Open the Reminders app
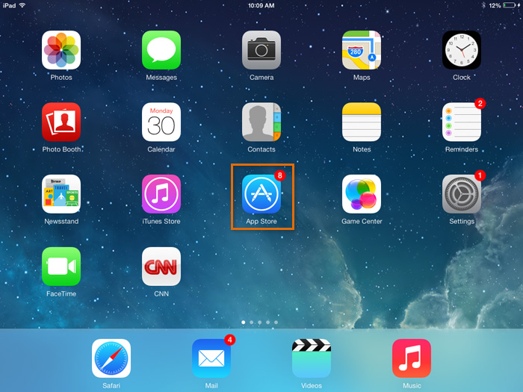 [462, 122]
